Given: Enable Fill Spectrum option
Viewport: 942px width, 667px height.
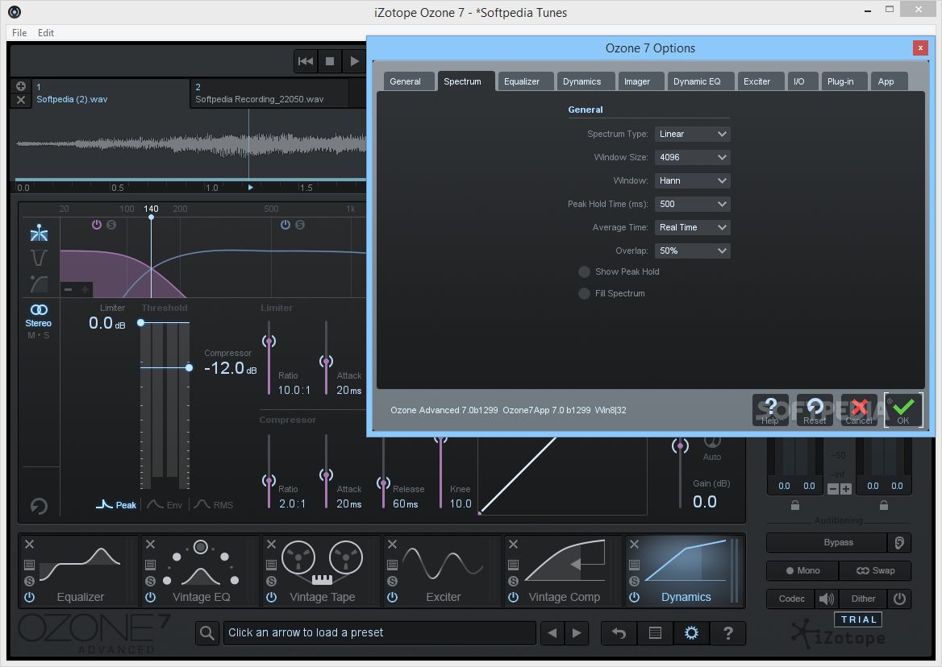Looking at the screenshot, I should pyautogui.click(x=584, y=293).
